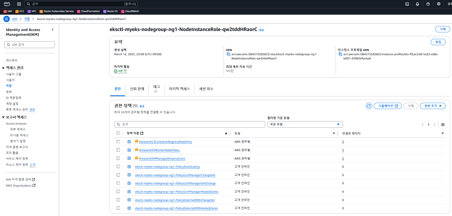
Task: Open IAM shortcut in favorites bar
Action: [8, 11]
